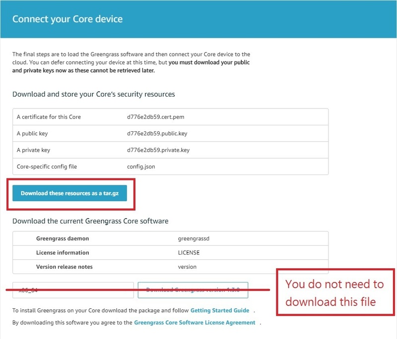Screen dimensions: 397x339
Task: Click the 'A public key' label
Action: [x=32, y=133]
